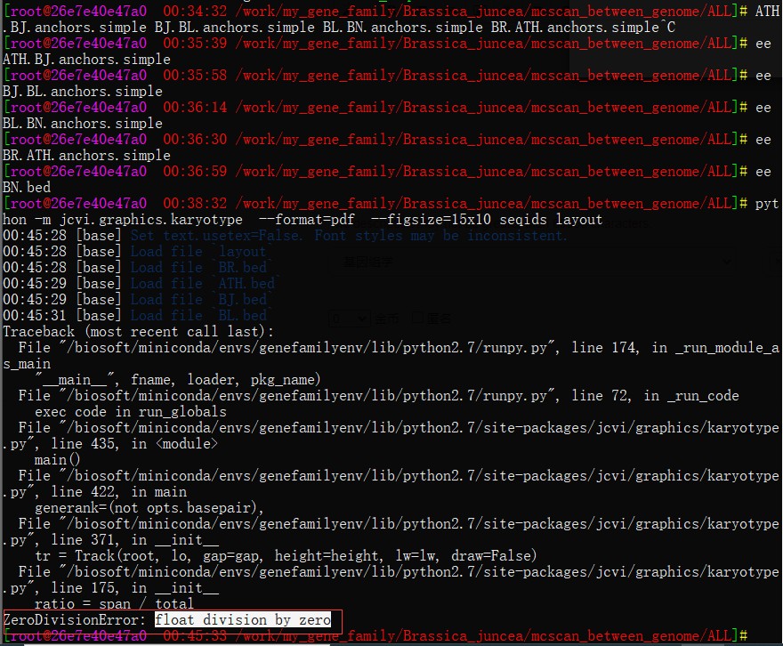
Task: Click the highlighted 'float division by zero' text
Action: click(x=243, y=620)
